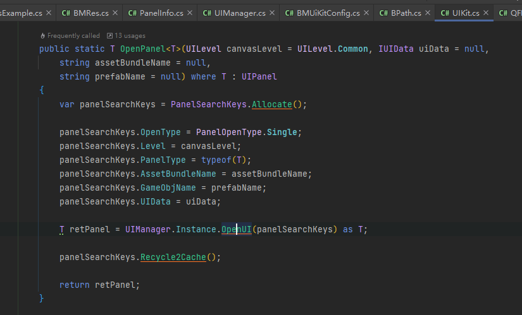This screenshot has height=315, width=522.
Task: Click the AssetBundleName property
Action: pos(178,174)
